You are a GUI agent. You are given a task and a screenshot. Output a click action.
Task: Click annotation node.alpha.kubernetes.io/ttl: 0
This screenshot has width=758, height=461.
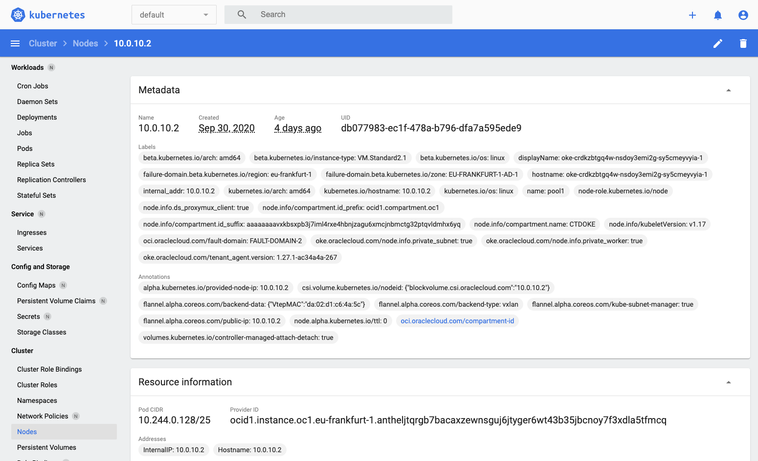tap(341, 321)
